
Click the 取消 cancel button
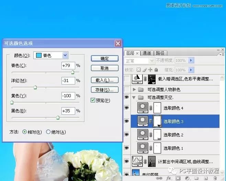[105, 68]
